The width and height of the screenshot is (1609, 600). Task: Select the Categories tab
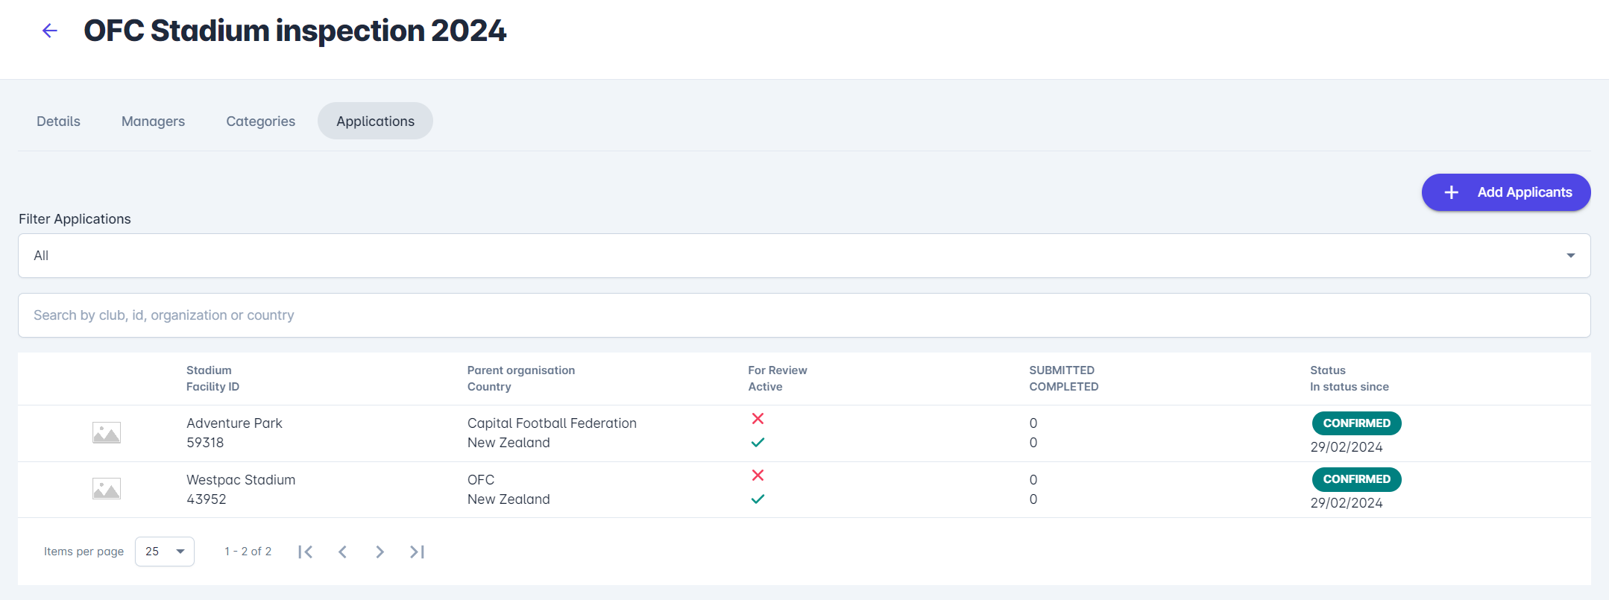(x=260, y=121)
